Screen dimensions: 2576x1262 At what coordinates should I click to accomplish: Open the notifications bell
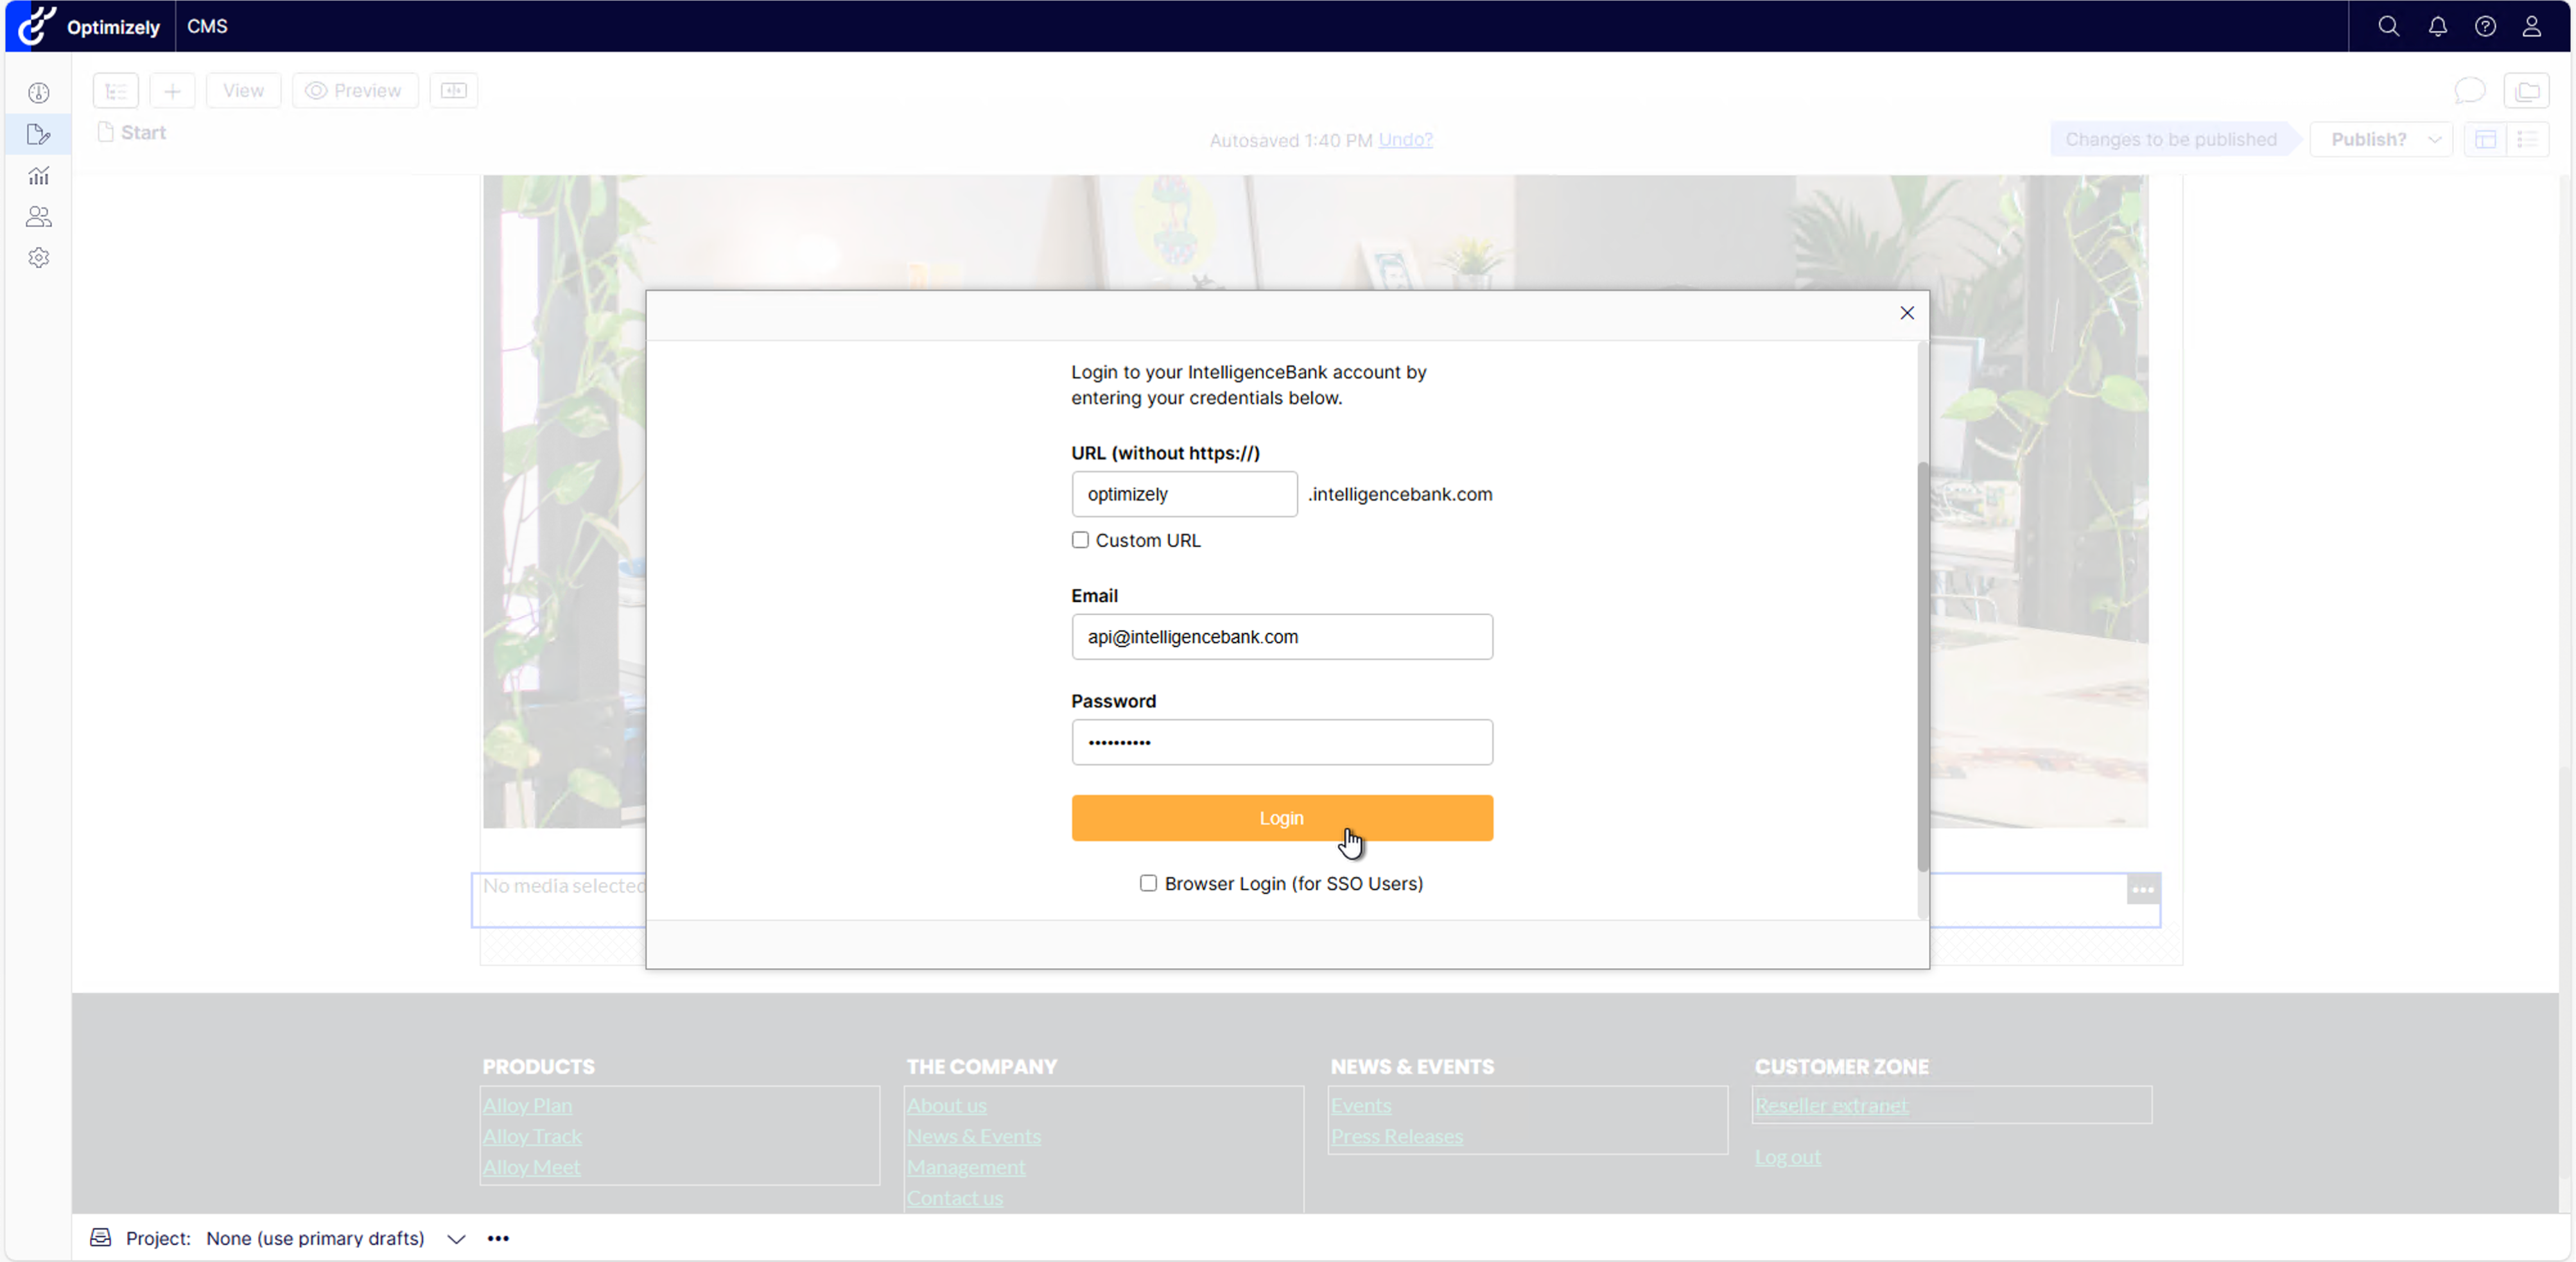point(2437,27)
